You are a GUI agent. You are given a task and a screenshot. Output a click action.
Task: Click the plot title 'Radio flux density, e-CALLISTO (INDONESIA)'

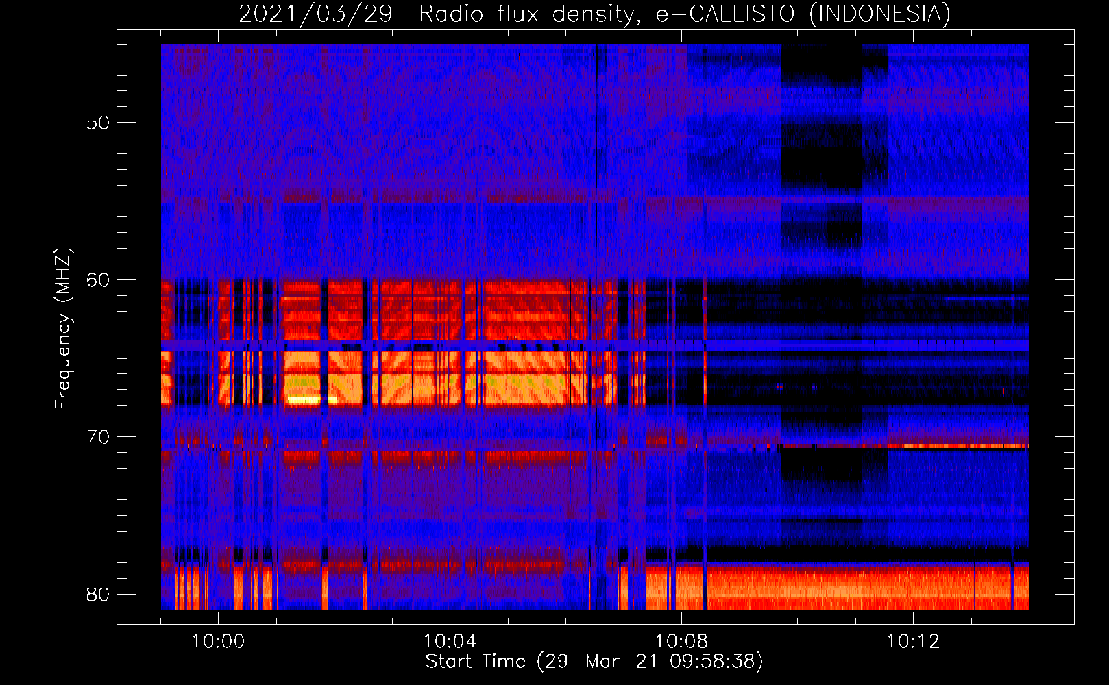click(x=685, y=14)
